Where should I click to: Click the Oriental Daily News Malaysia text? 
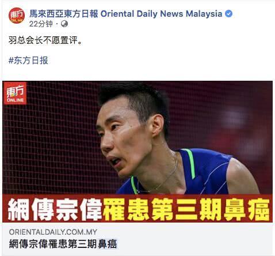coord(161,14)
